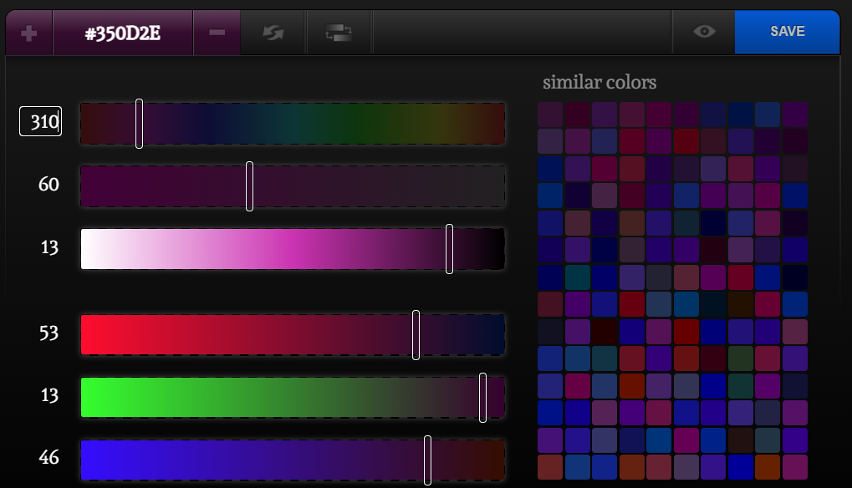
Task: Click the minus icon to remove the color
Action: coord(217,32)
